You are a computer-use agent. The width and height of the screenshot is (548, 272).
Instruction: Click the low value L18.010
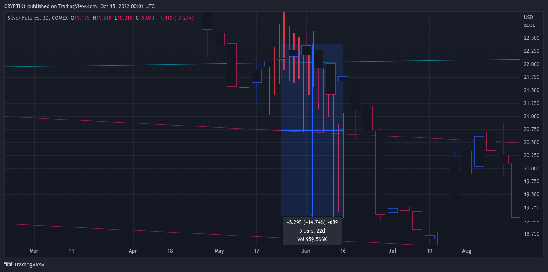(x=123, y=18)
